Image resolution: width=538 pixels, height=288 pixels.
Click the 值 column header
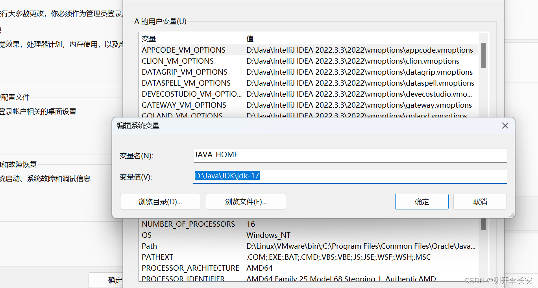click(361, 39)
